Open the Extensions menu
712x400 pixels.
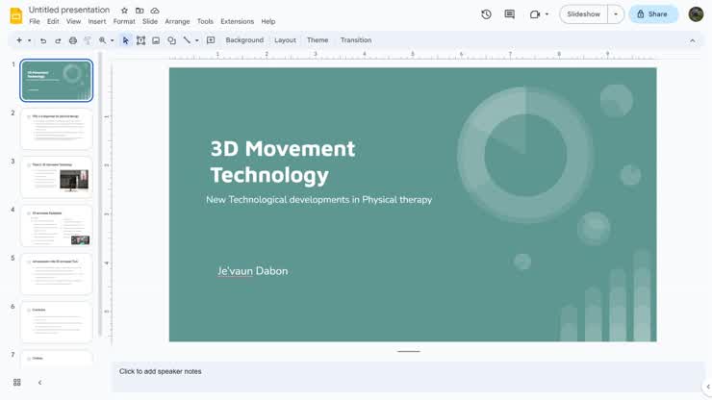[237, 21]
